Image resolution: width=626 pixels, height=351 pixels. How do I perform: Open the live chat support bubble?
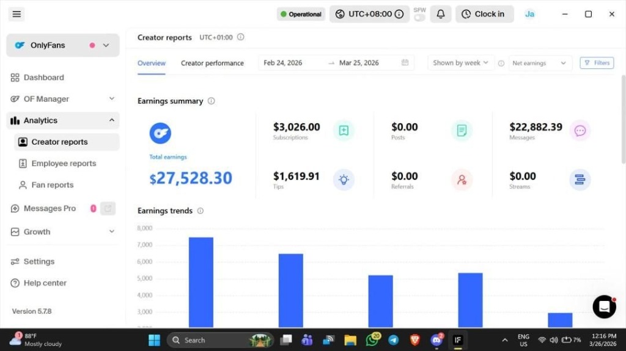[604, 306]
